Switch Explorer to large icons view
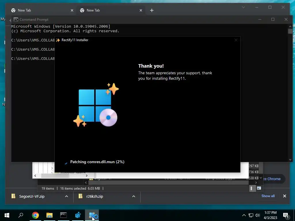Screen dimensions: 295x221 [259, 188]
